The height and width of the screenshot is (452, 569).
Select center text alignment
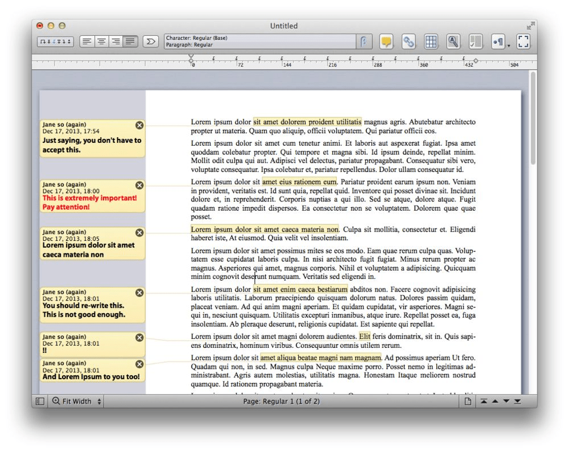(x=101, y=42)
